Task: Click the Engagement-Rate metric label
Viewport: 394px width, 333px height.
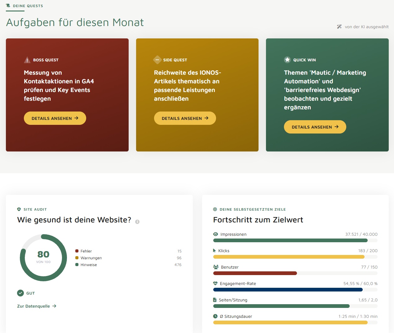Action: tap(238, 283)
